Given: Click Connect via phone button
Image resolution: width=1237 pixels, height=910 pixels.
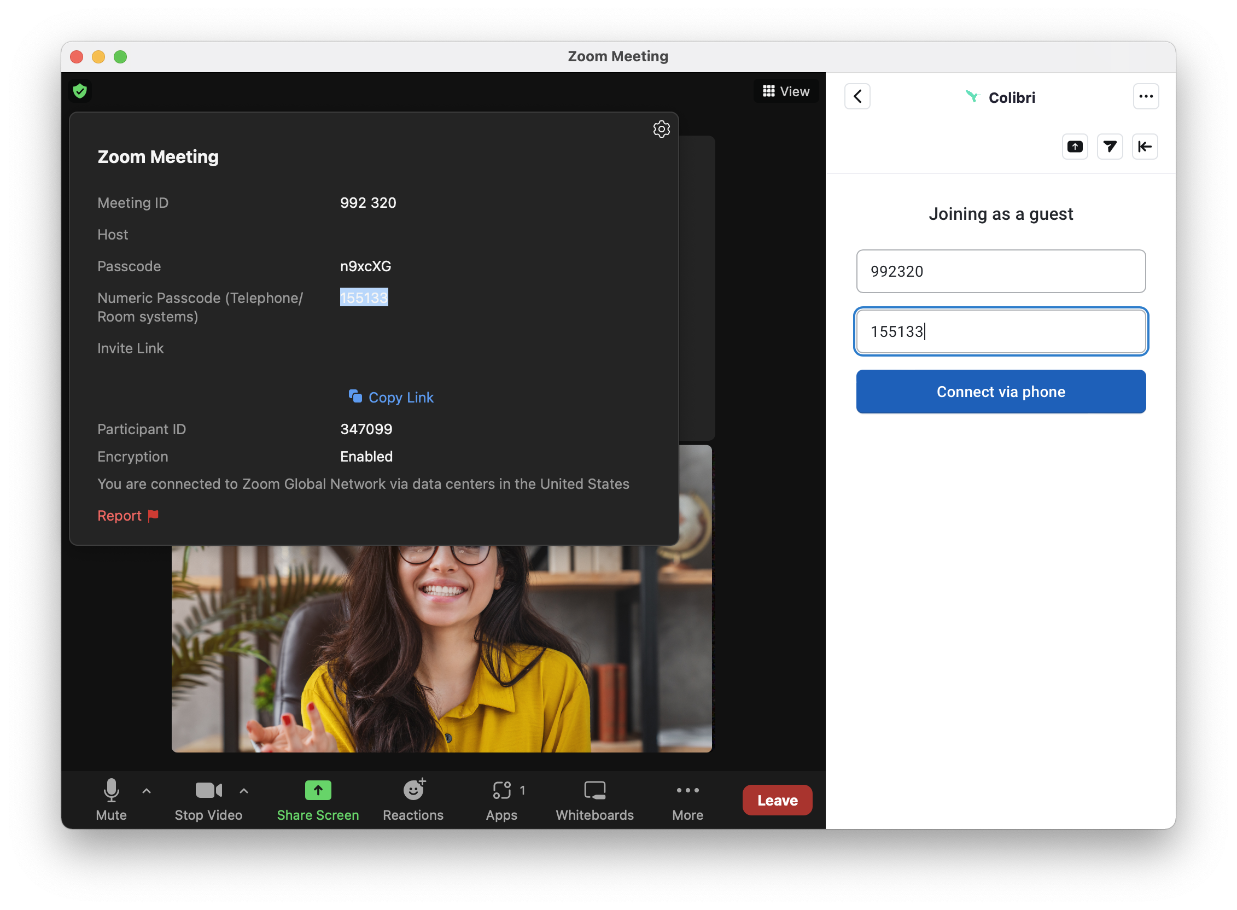Looking at the screenshot, I should [x=1001, y=392].
